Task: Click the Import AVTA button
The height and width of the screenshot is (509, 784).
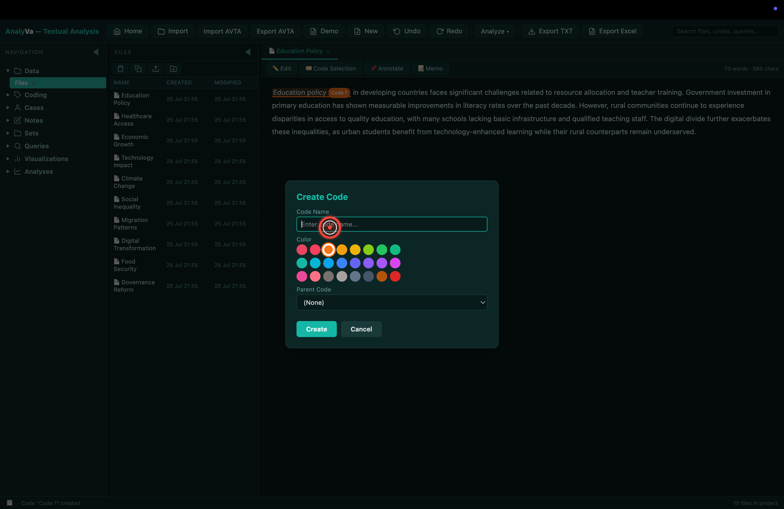Action: [x=222, y=31]
